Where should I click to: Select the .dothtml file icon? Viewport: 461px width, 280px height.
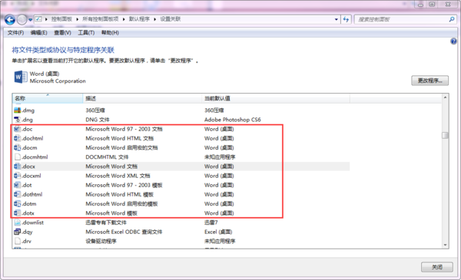18,194
